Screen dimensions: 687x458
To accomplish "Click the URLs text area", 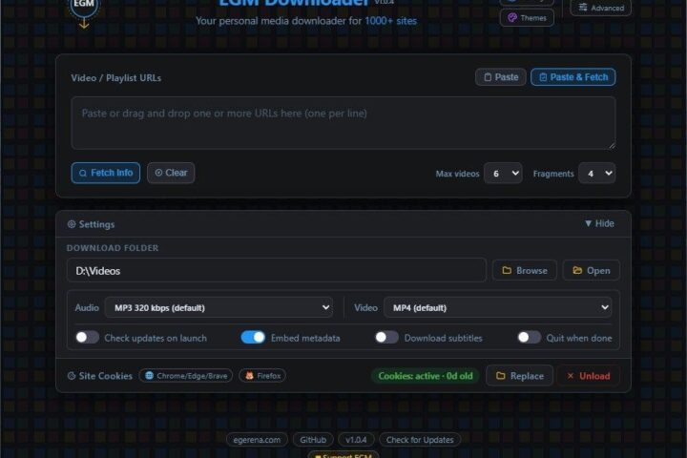I will 343,123.
